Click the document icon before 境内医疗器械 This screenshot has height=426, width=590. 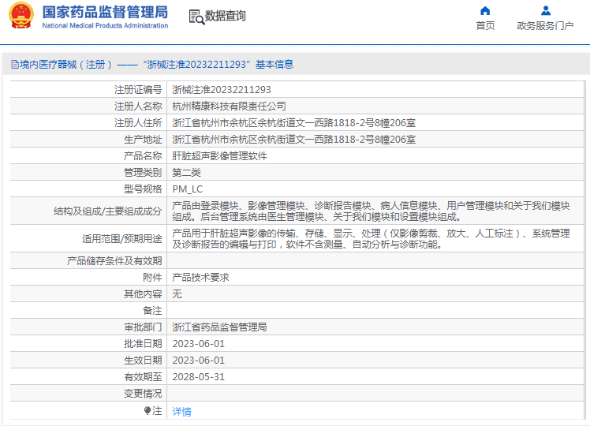pyautogui.click(x=15, y=65)
